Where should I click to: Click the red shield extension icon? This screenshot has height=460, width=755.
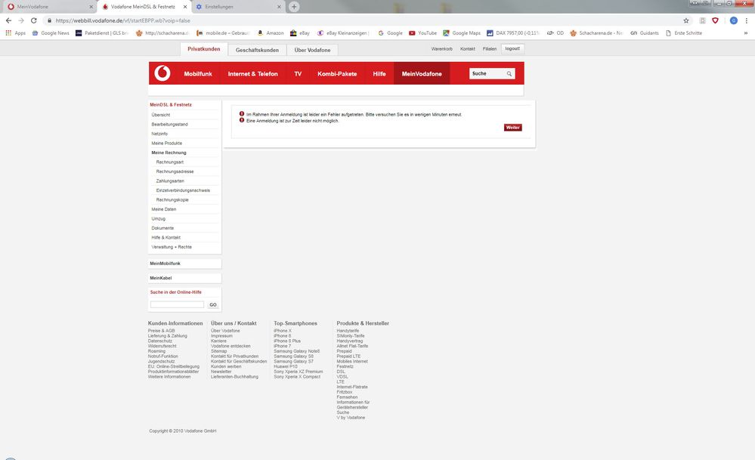716,20
